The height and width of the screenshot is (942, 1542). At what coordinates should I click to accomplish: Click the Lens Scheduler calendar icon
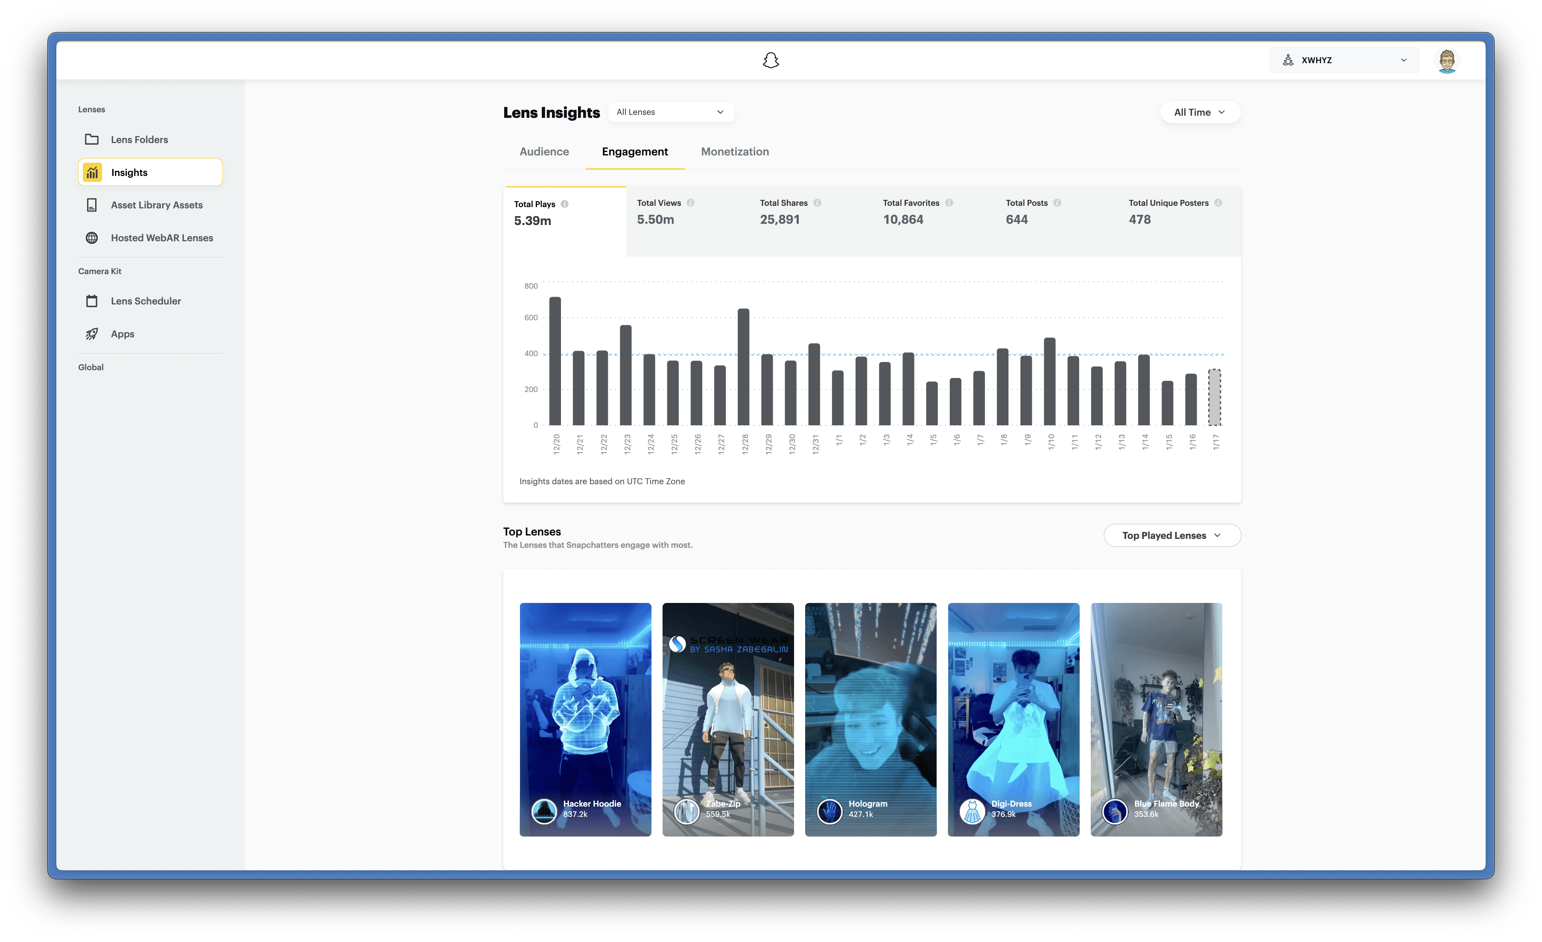click(x=92, y=301)
